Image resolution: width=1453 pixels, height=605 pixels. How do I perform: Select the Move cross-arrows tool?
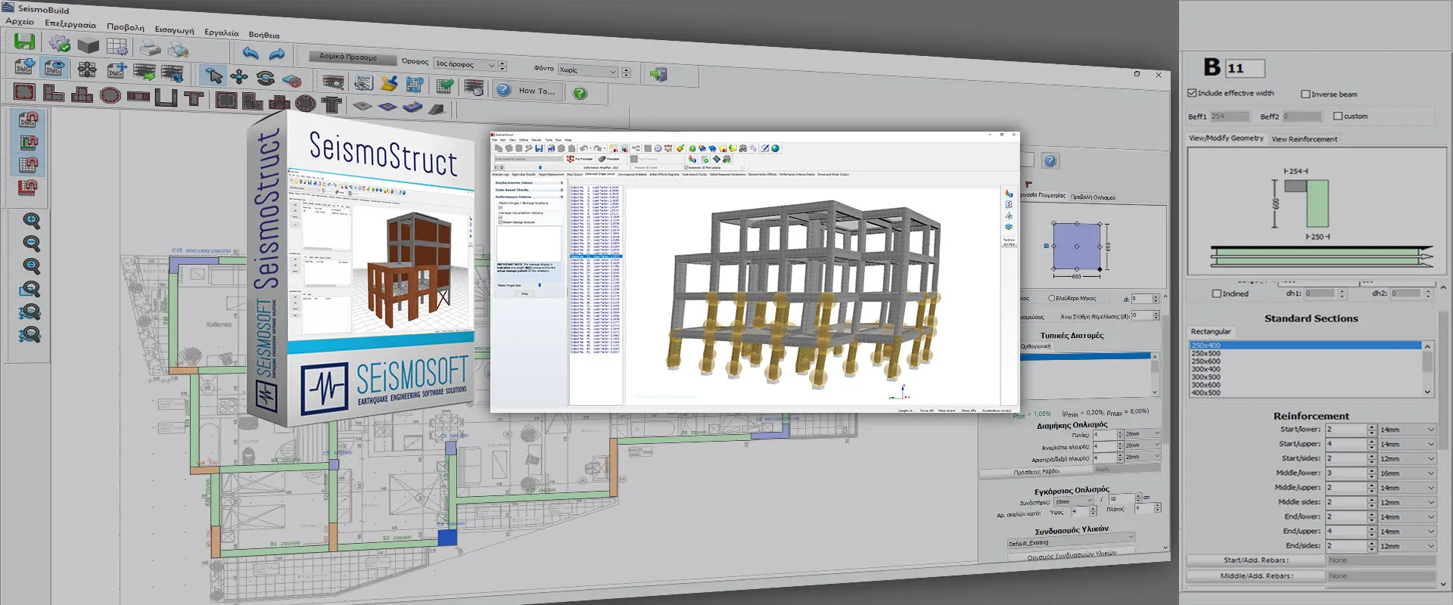click(x=239, y=76)
